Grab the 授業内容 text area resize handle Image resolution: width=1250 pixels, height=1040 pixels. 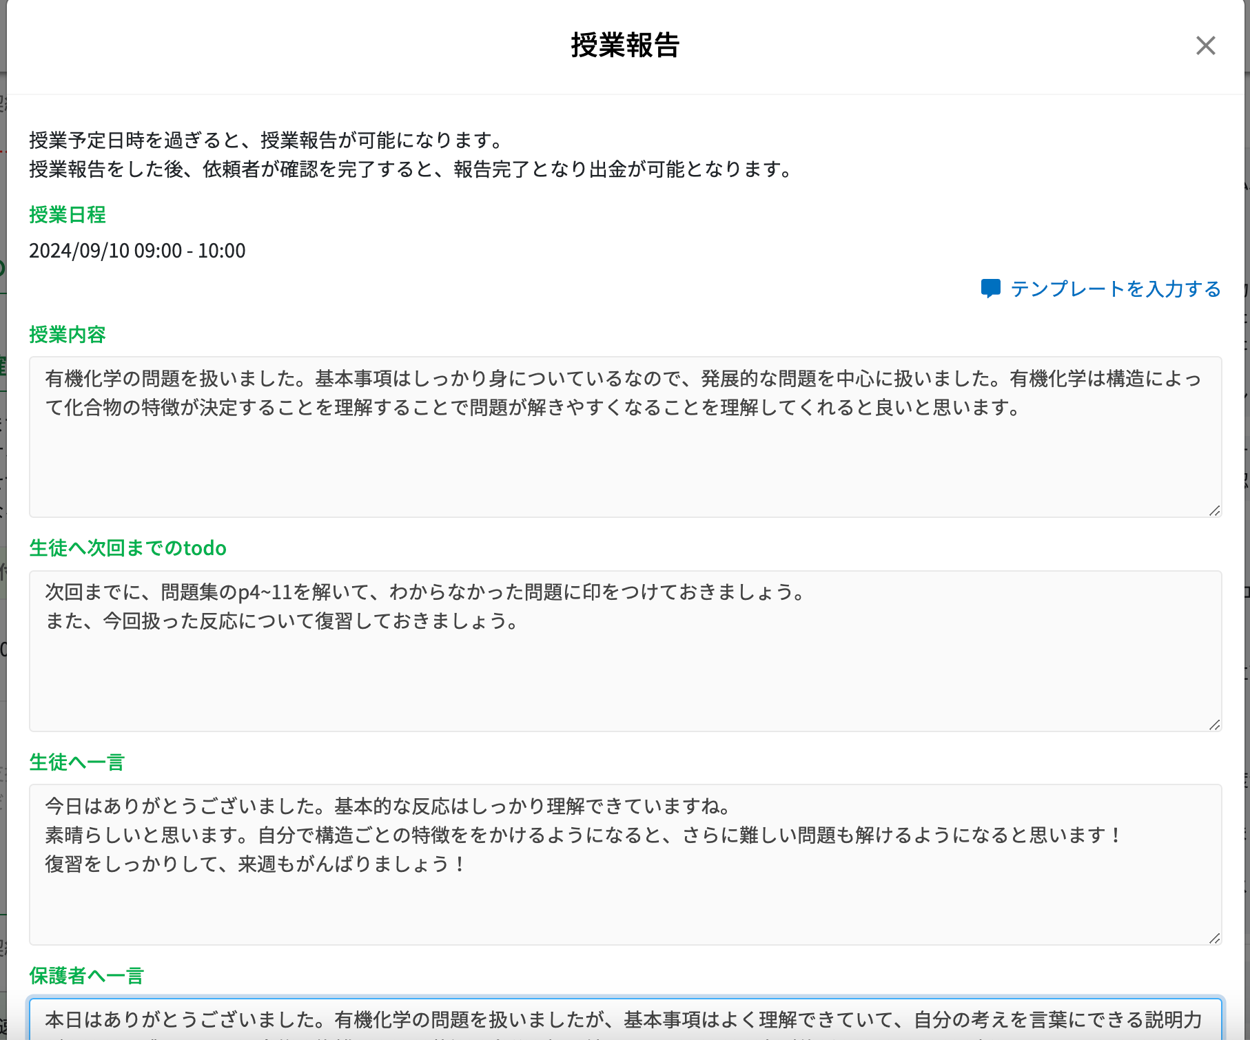(1214, 510)
